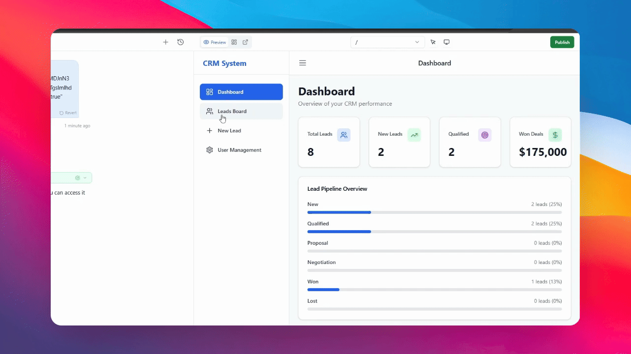Viewport: 631px width, 354px height.
Task: Open the preview in a new tab icon
Action: click(x=245, y=42)
